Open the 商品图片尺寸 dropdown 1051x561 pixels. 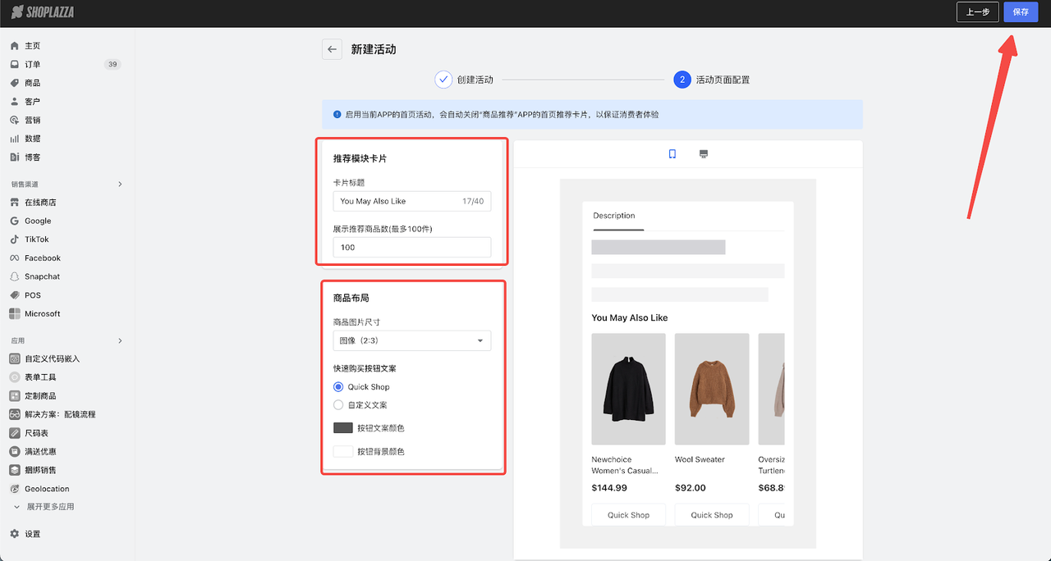pos(411,340)
